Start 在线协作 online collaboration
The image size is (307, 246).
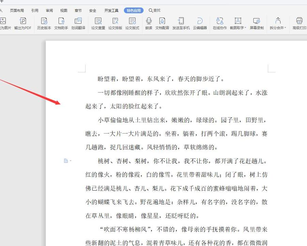[219, 24]
